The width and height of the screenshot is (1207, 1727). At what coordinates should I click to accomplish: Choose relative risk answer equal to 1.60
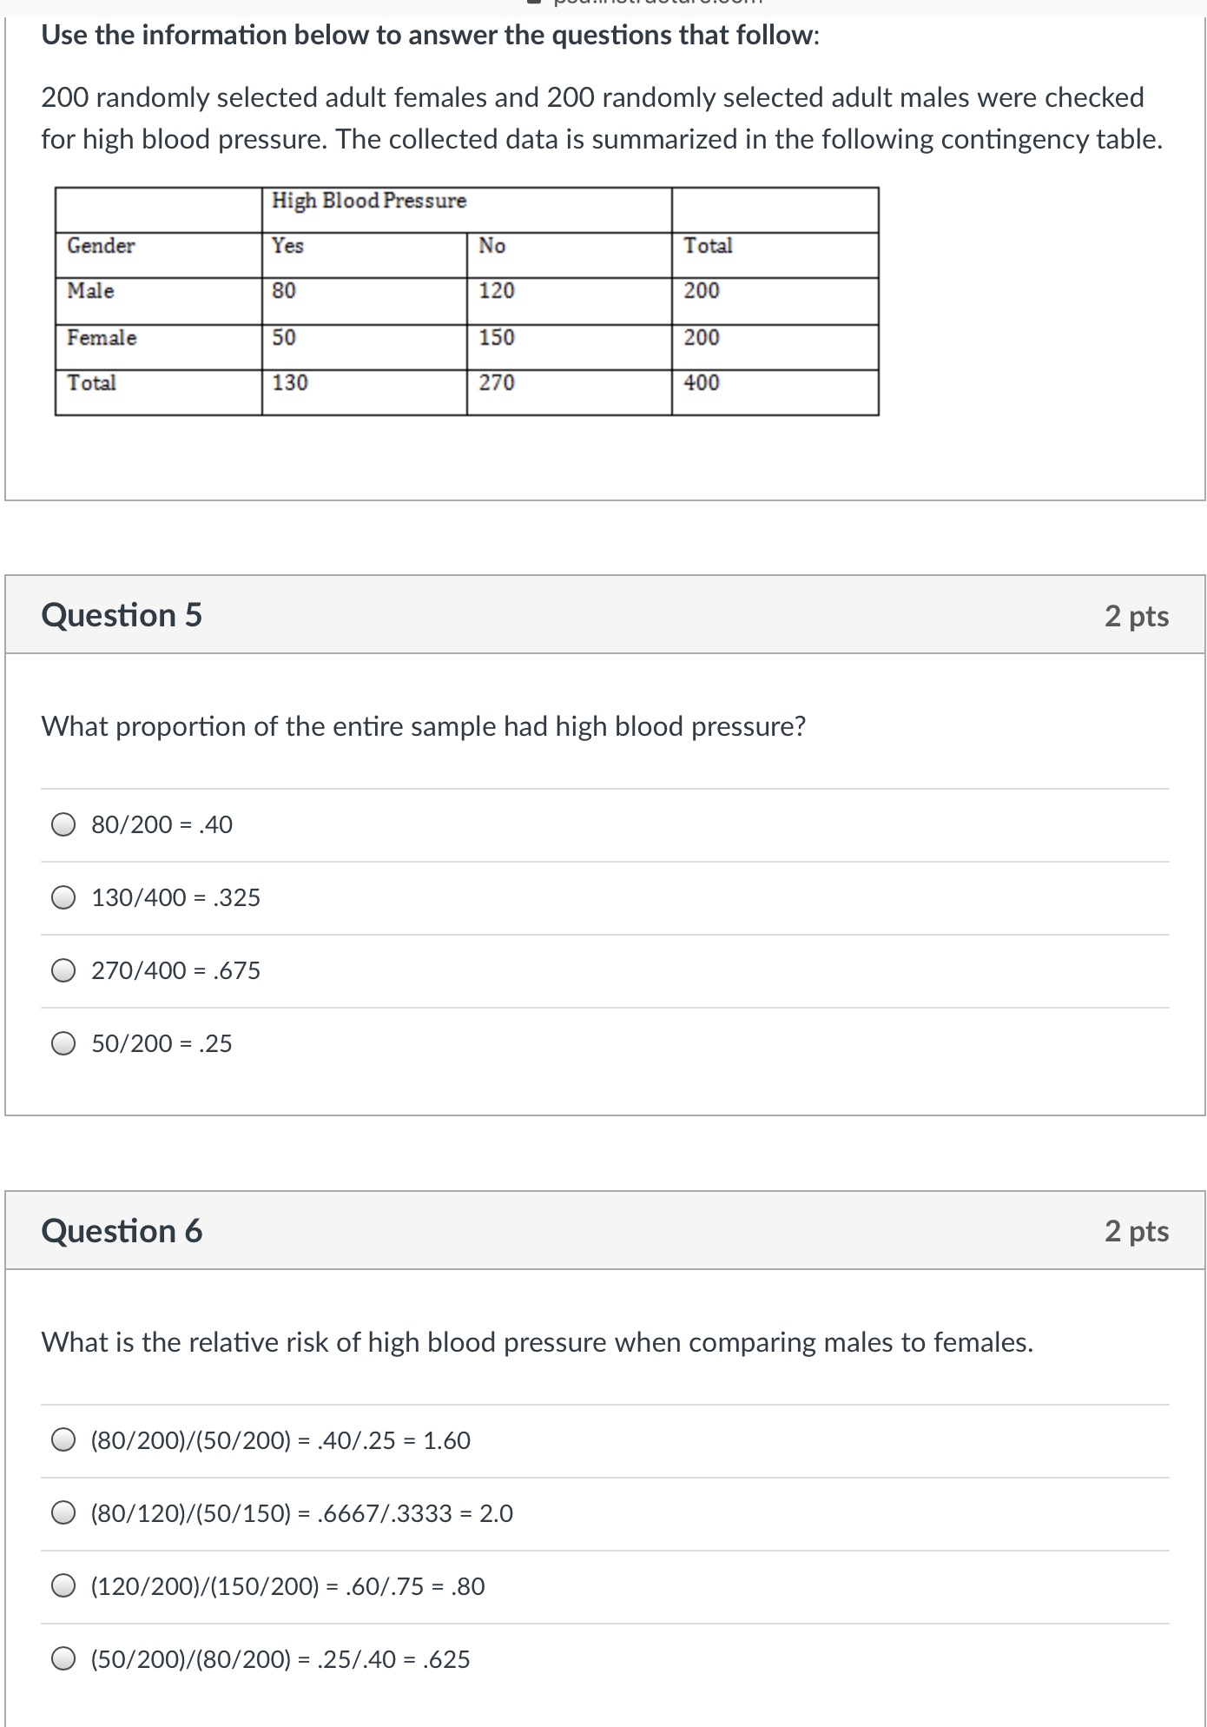coord(63,1440)
